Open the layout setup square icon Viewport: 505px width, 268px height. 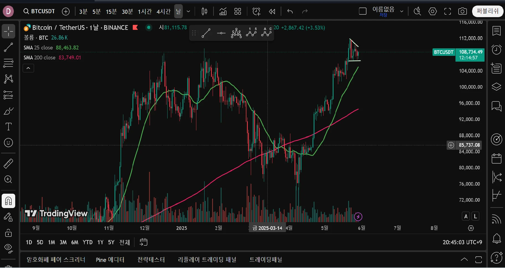(x=363, y=11)
